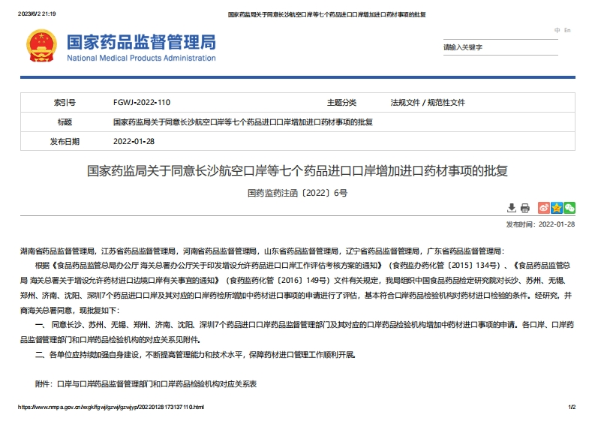Viewport: 595px width, 421px height.
Task: Click the 主题分类 label
Action: [341, 103]
